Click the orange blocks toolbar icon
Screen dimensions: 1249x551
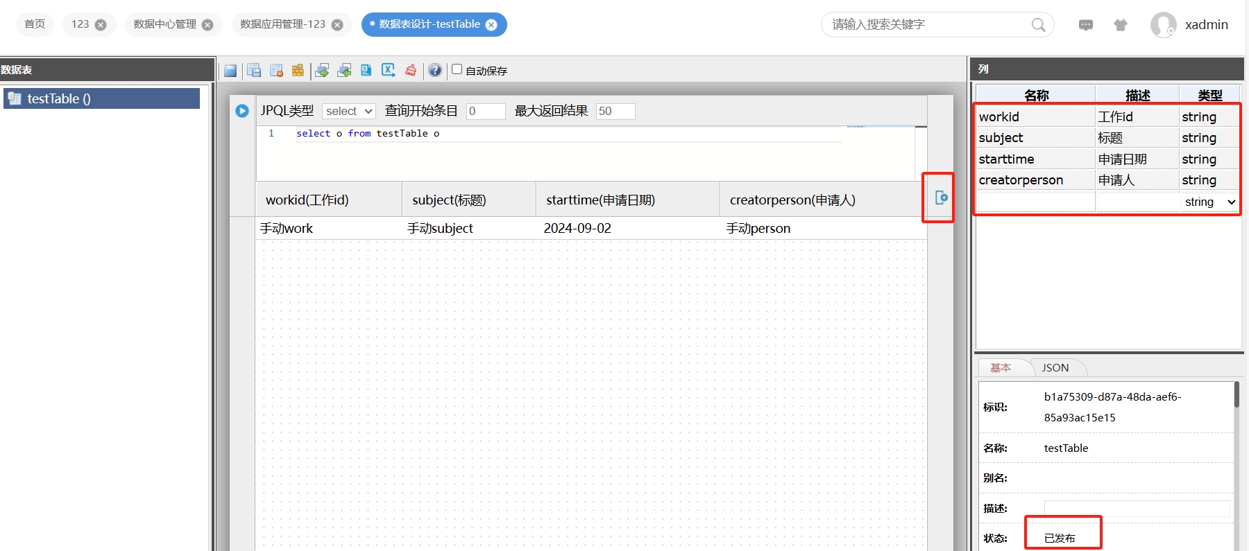(298, 71)
